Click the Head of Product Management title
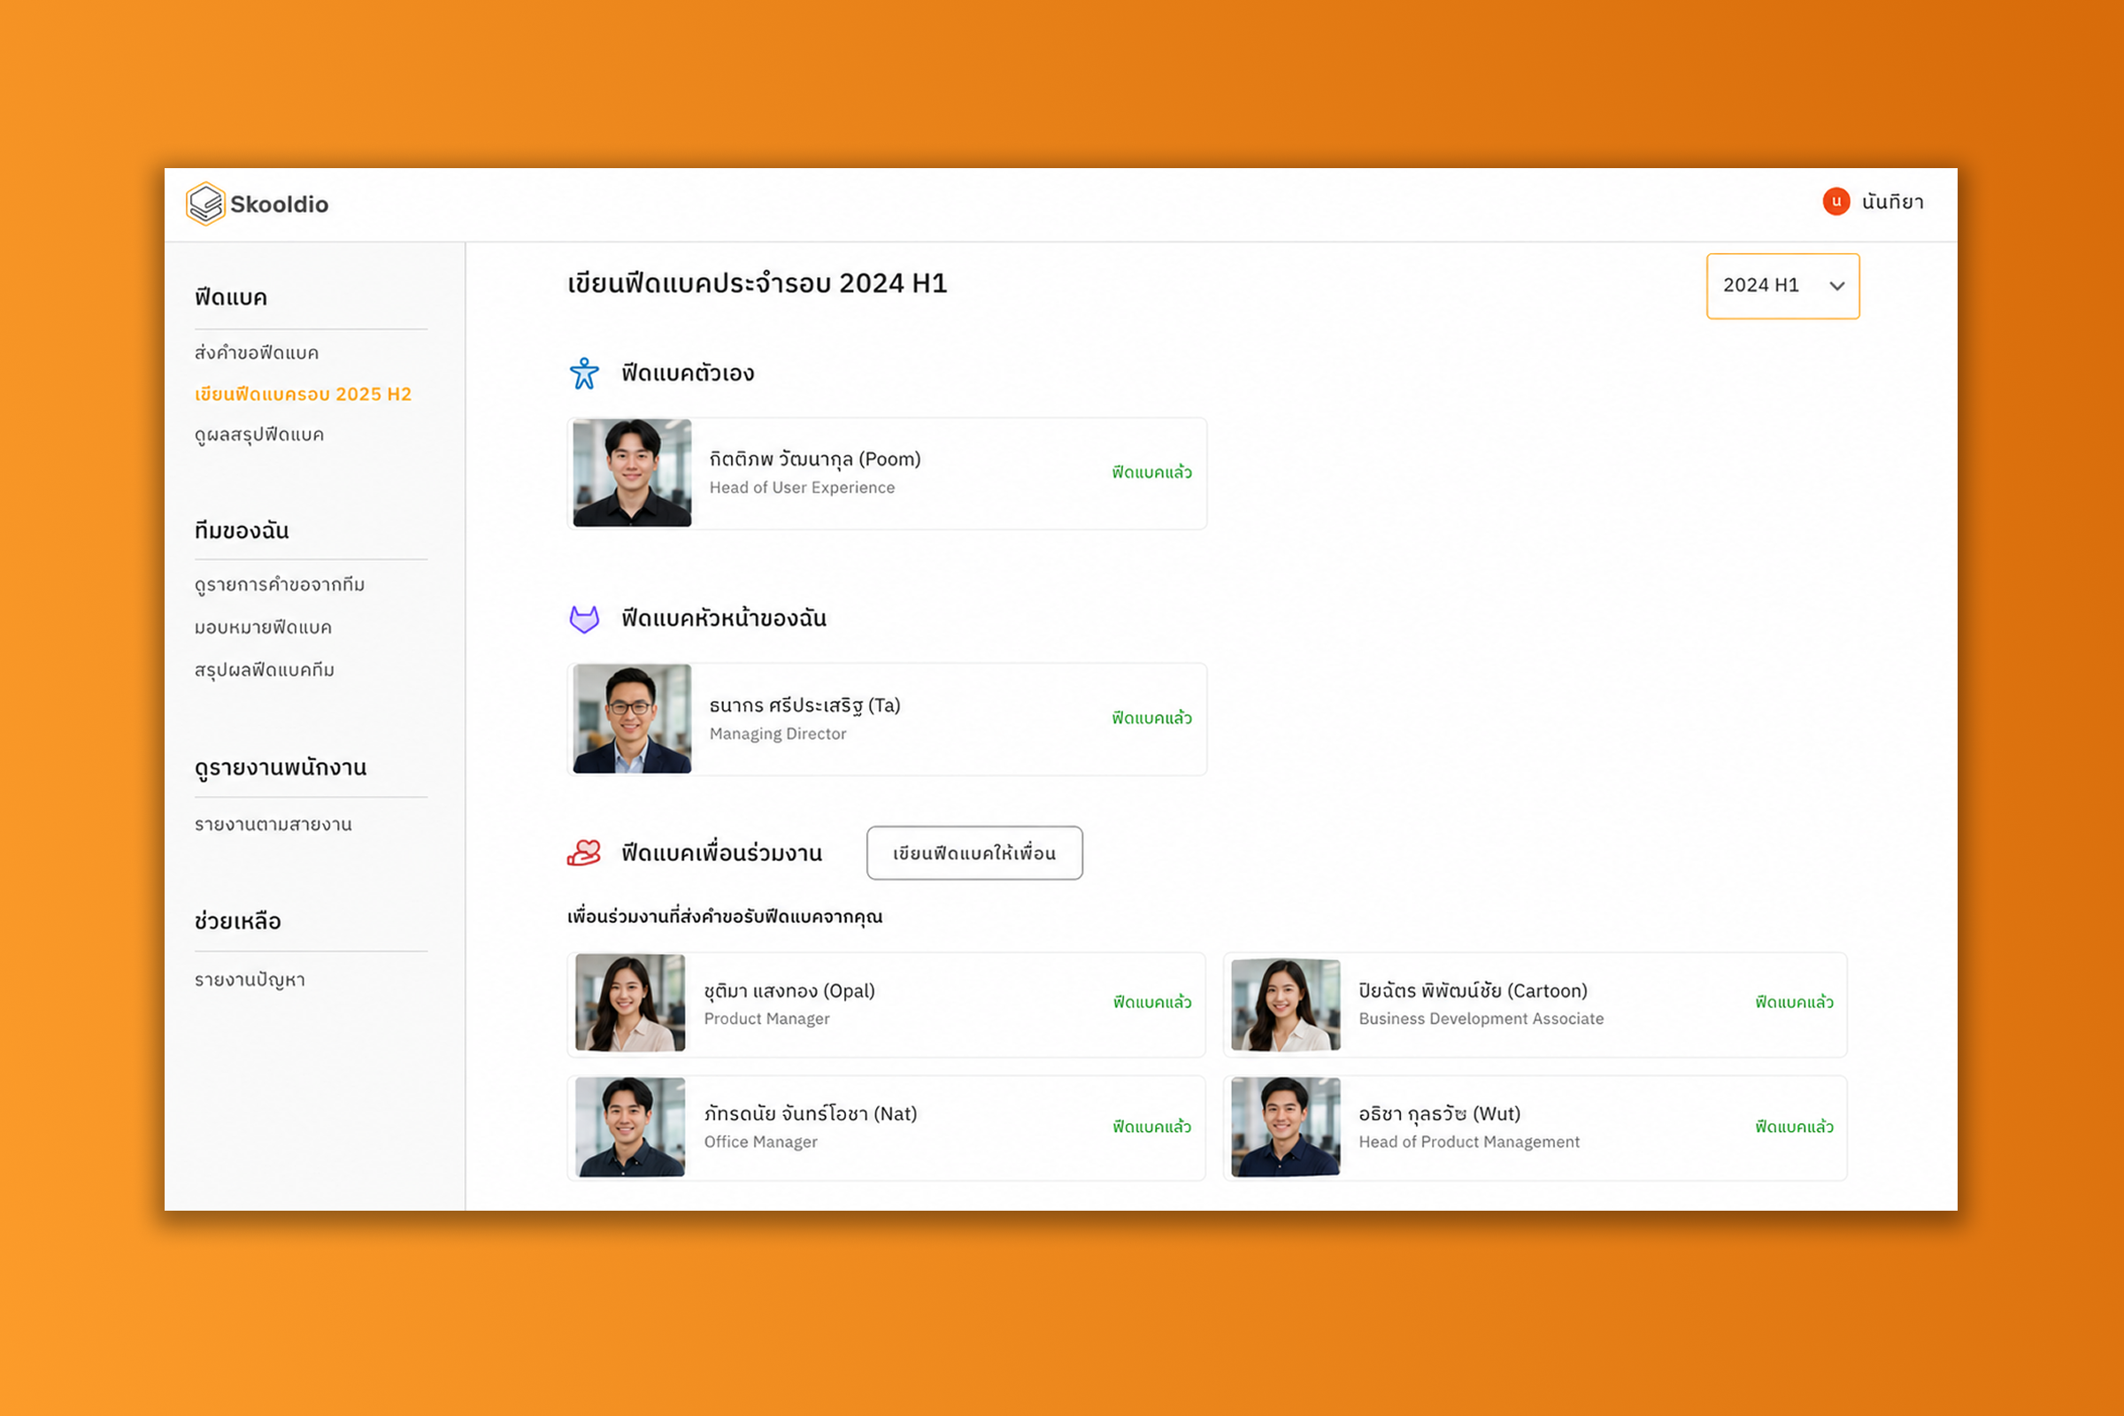This screenshot has width=2124, height=1416. (1469, 1142)
